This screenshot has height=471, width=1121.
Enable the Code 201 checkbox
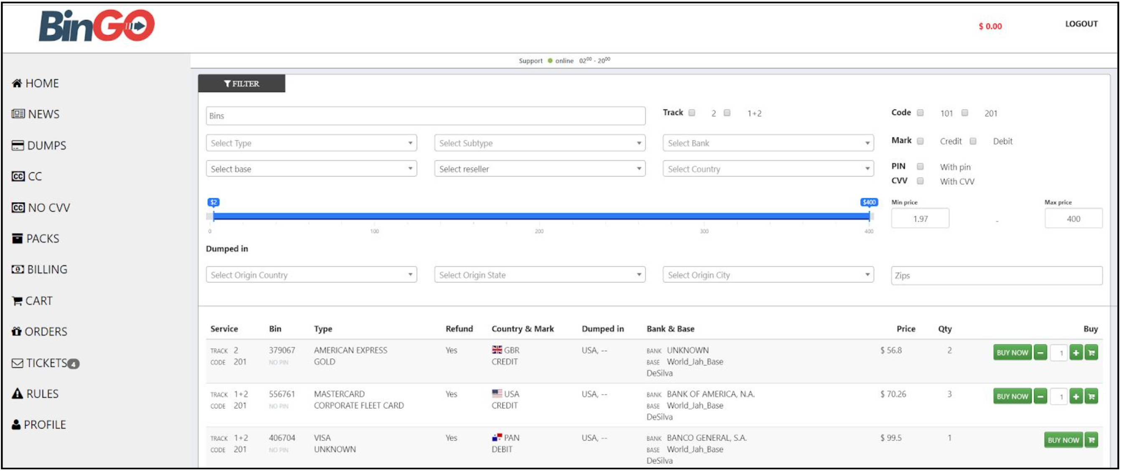point(965,113)
